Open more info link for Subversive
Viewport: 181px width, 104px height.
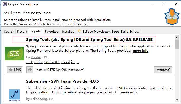coord(129,92)
